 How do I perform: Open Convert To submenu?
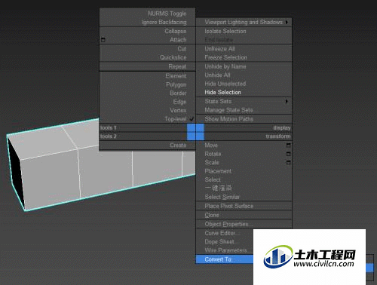pyautogui.click(x=225, y=259)
